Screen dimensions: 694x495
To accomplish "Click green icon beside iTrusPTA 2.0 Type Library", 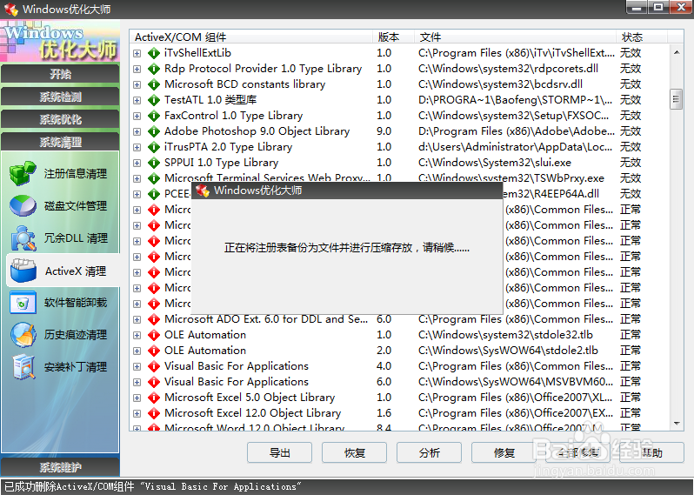I will point(154,147).
